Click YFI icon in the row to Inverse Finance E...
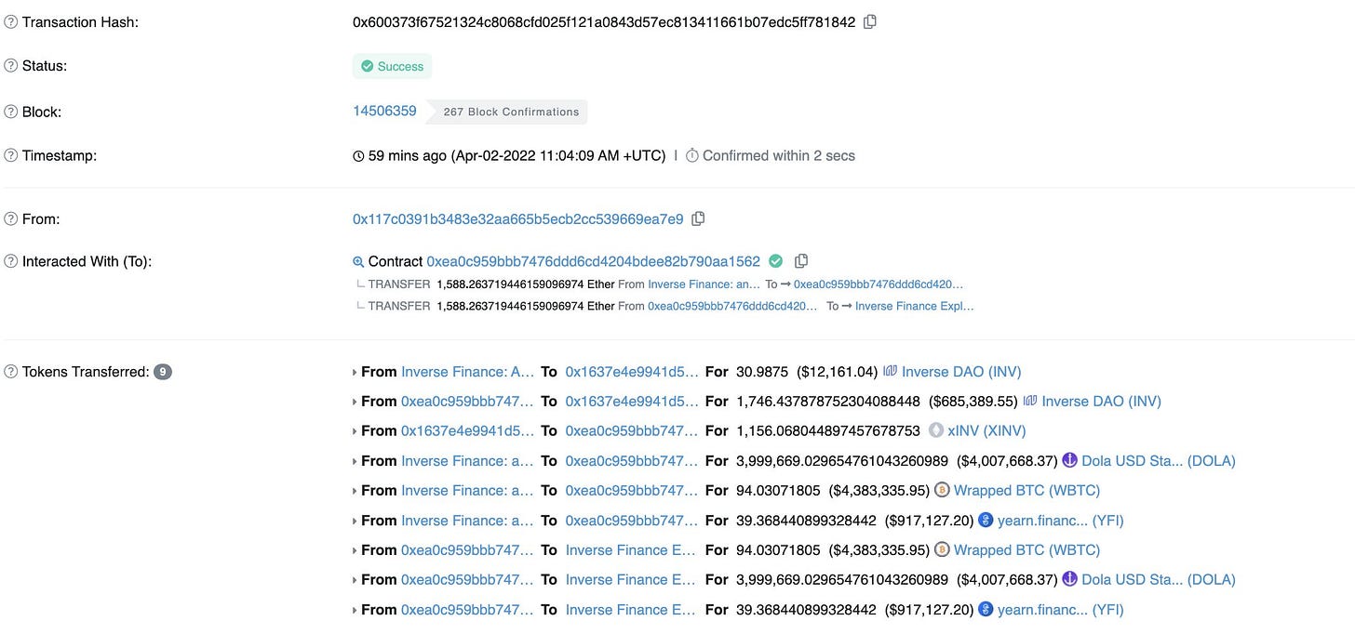The width and height of the screenshot is (1355, 634). coord(986,609)
